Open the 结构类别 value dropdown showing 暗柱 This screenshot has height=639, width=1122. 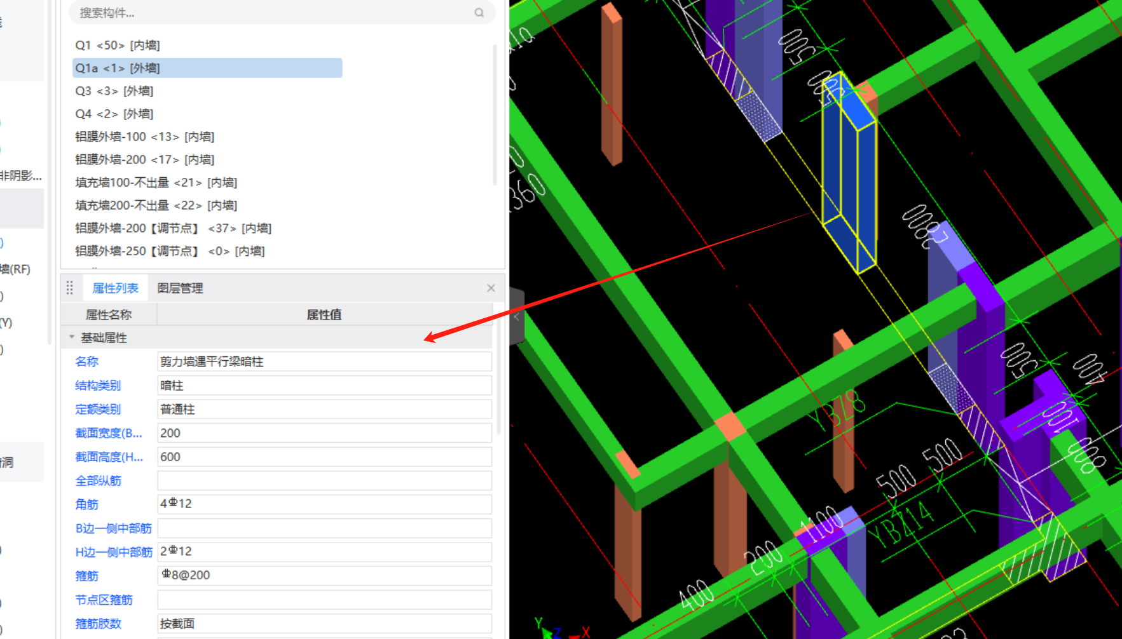324,386
